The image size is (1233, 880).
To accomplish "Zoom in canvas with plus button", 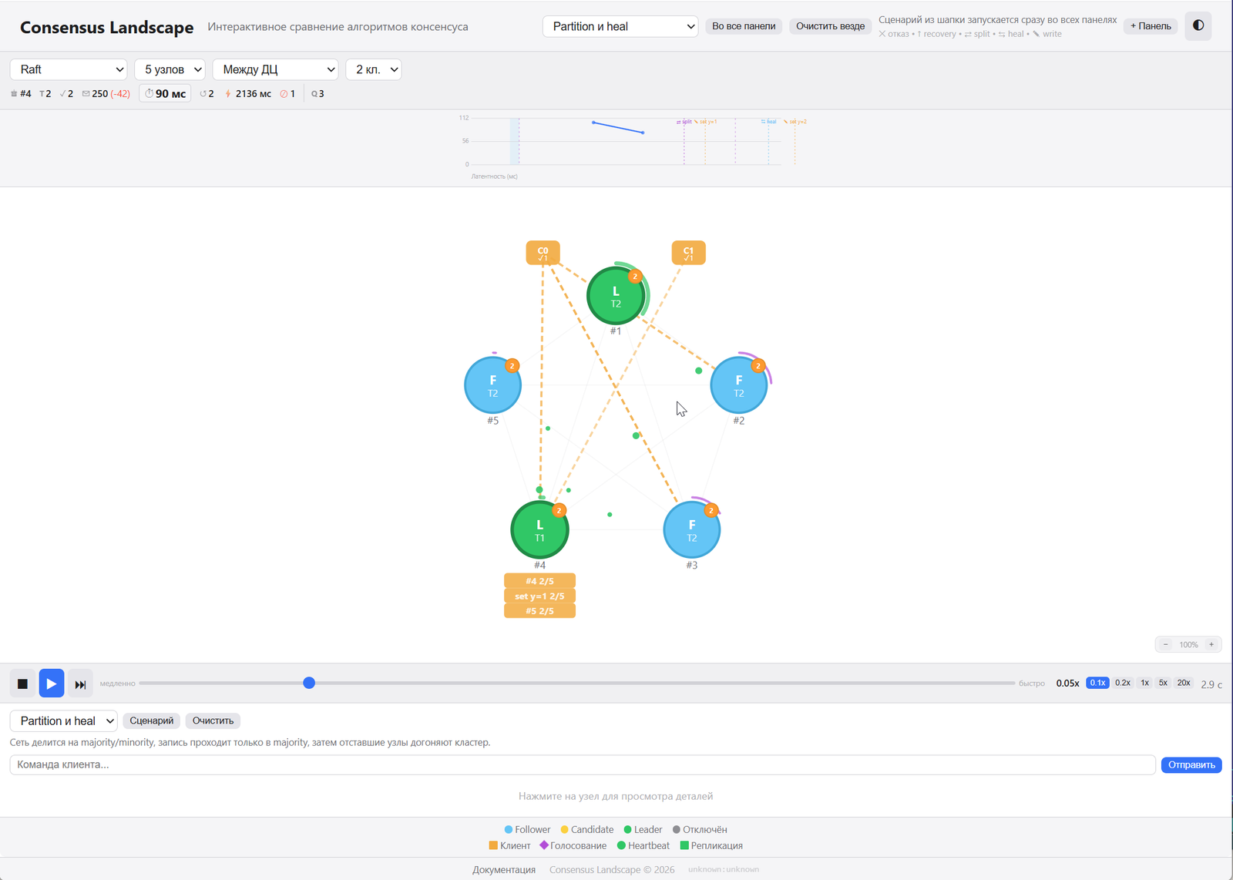I will click(1211, 644).
